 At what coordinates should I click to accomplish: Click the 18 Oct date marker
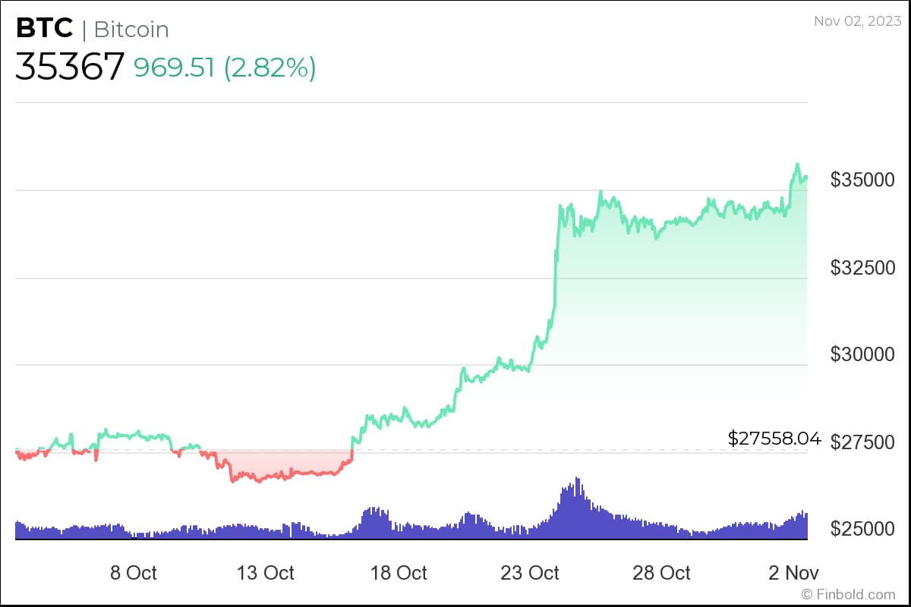click(399, 572)
